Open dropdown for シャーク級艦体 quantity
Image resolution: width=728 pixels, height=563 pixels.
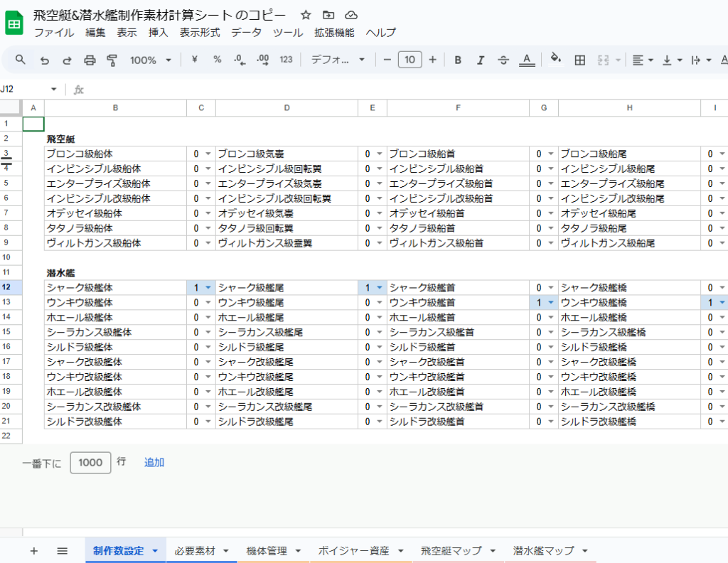tap(208, 288)
